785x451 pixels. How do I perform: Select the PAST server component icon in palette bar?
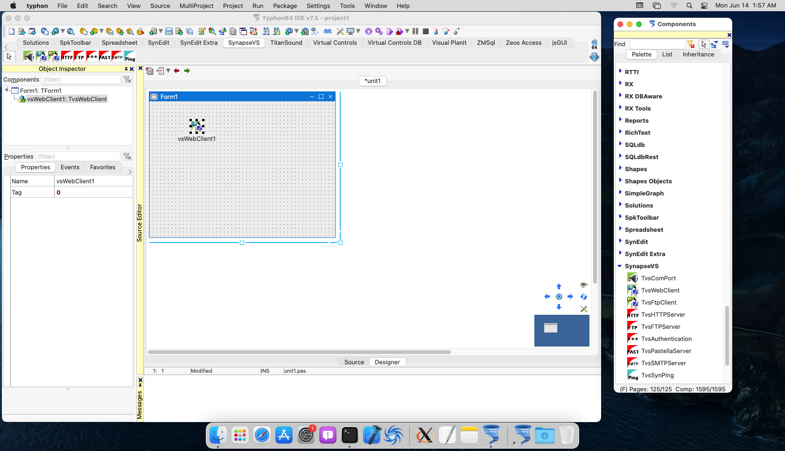coord(105,56)
